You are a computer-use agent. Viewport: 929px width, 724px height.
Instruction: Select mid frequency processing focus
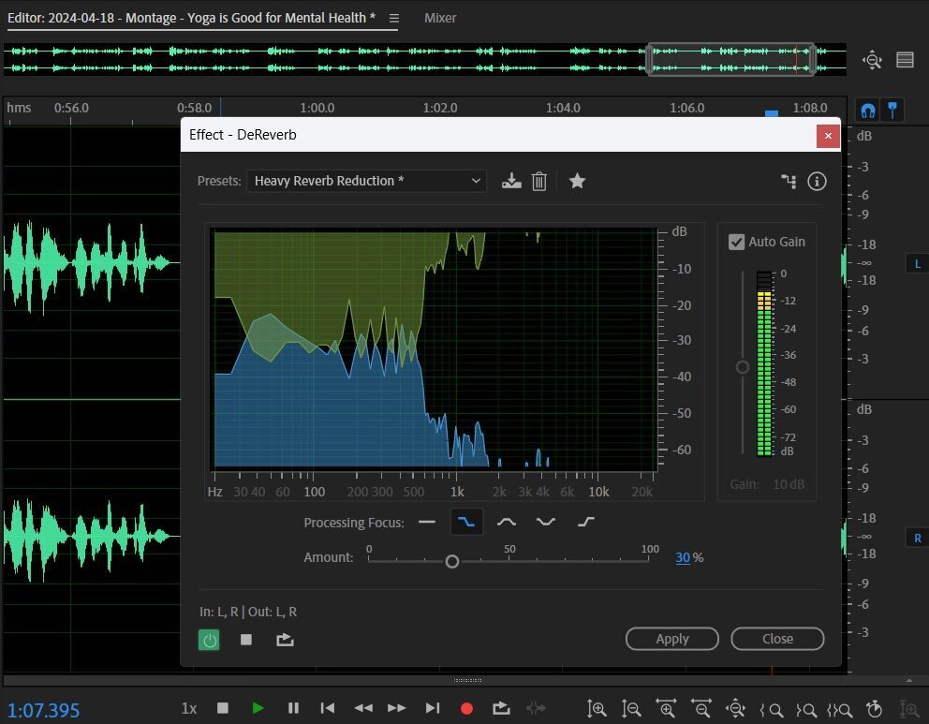point(506,522)
